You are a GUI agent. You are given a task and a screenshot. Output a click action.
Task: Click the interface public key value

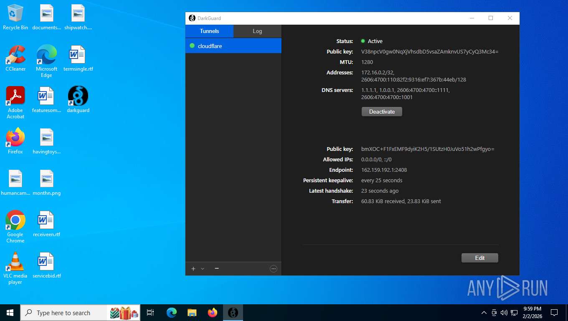(430, 52)
